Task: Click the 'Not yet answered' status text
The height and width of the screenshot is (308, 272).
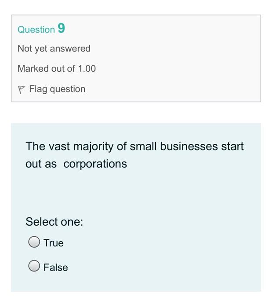Action: (54, 48)
